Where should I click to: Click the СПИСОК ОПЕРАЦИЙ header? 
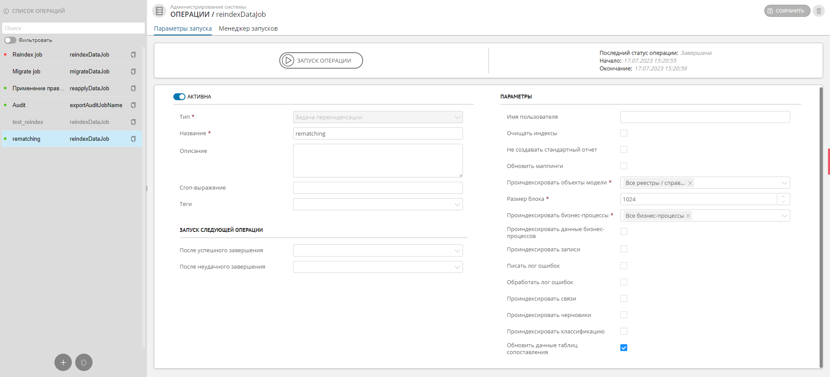(38, 11)
